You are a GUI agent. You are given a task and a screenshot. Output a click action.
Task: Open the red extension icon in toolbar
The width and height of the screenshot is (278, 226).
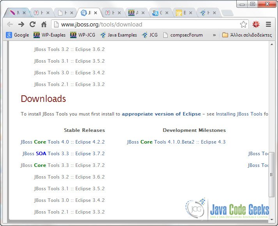[x=256, y=25]
